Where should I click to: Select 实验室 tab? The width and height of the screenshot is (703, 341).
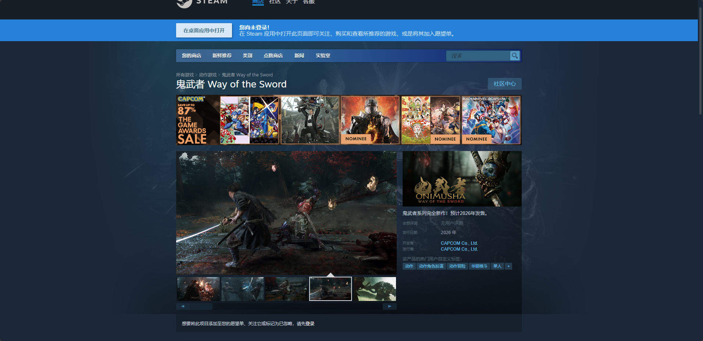(323, 55)
